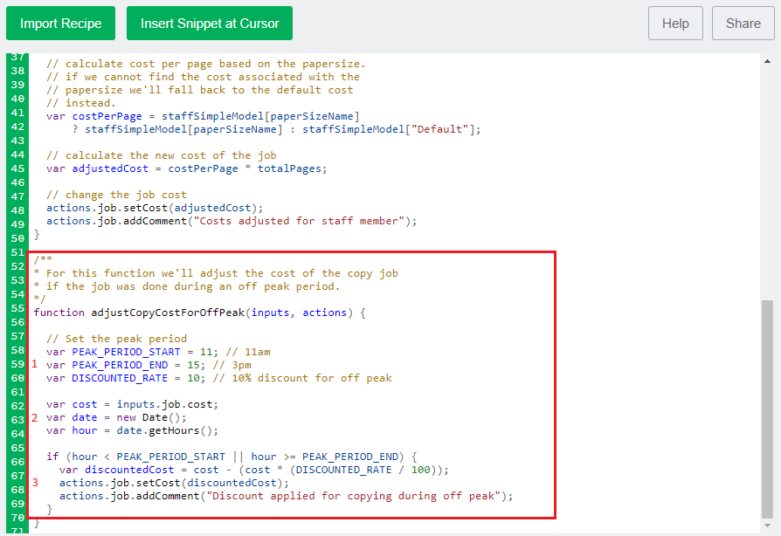Click '// calculate the new cost' comment
This screenshot has height=536, width=781.
pyautogui.click(x=161, y=155)
